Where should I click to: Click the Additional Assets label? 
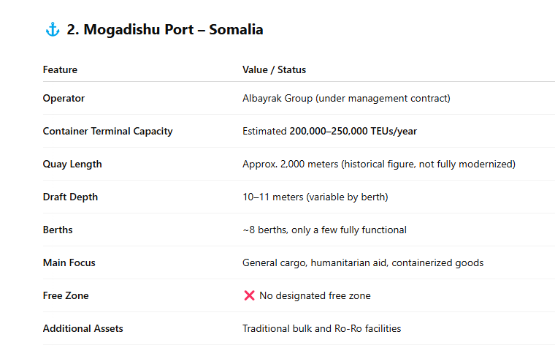tap(83, 328)
